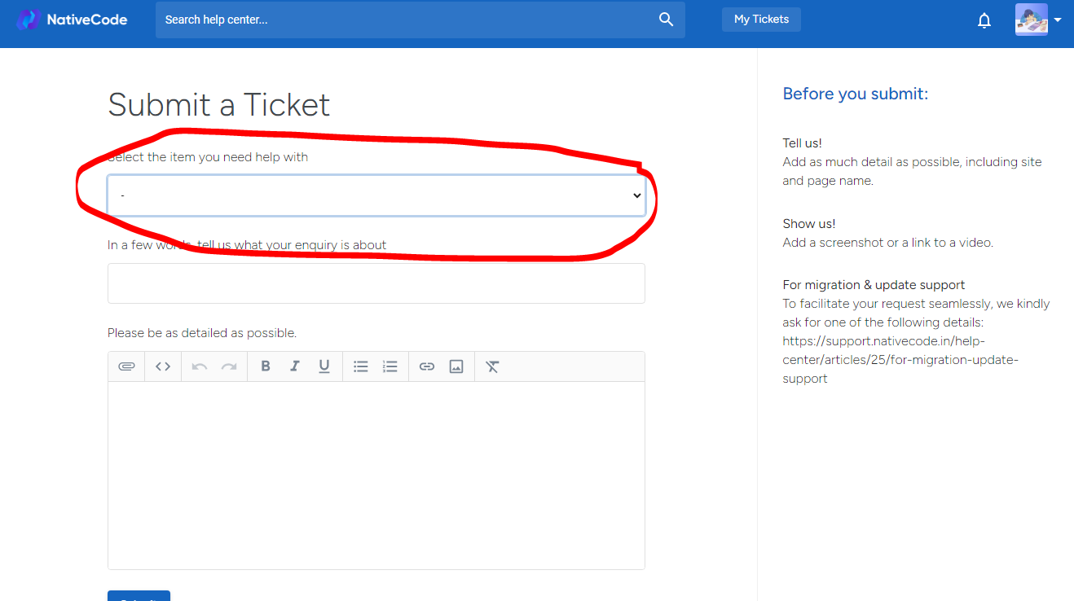The height and width of the screenshot is (601, 1074).
Task: Open the 'item you need help with' dropdown
Action: point(376,195)
